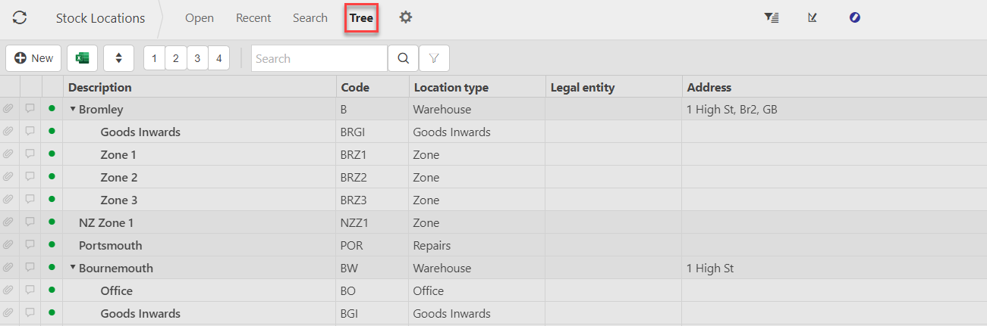The width and height of the screenshot is (987, 326).
Task: Click the blue compass icon at top right
Action: (x=855, y=17)
